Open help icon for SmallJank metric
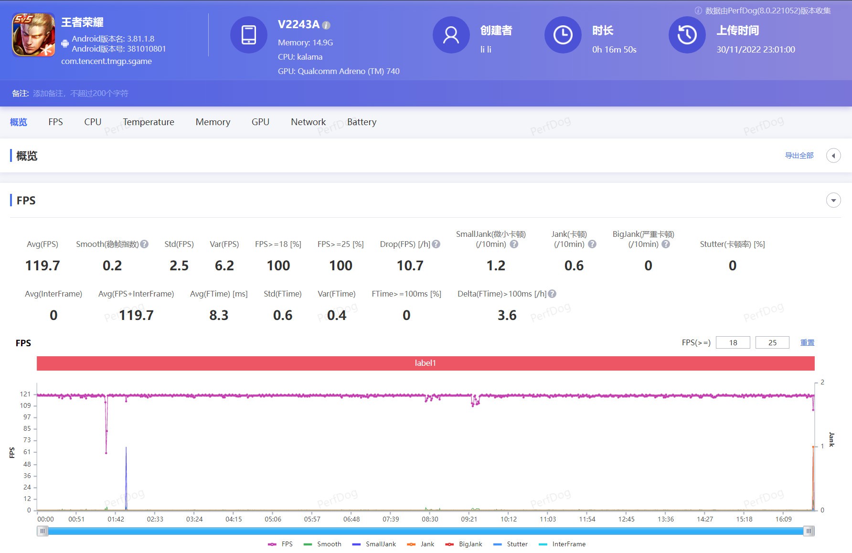 pyautogui.click(x=514, y=244)
